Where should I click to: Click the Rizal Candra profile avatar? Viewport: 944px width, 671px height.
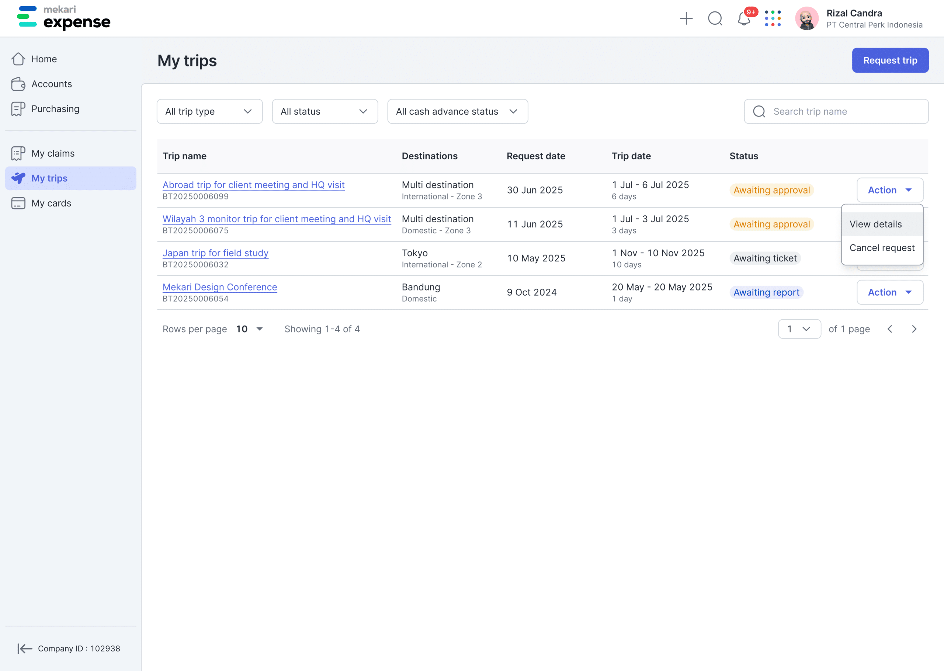point(806,18)
